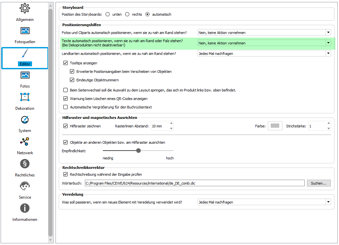Click the Wörterbuch path input field
339x245 pixels.
pyautogui.click(x=195, y=183)
